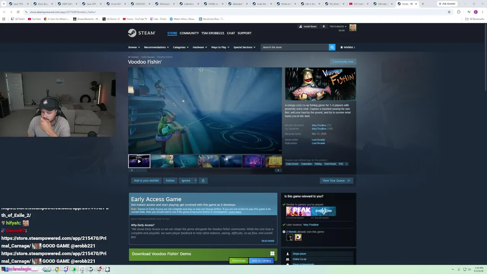
Task: Reload the page in the browser
Action: point(18,12)
